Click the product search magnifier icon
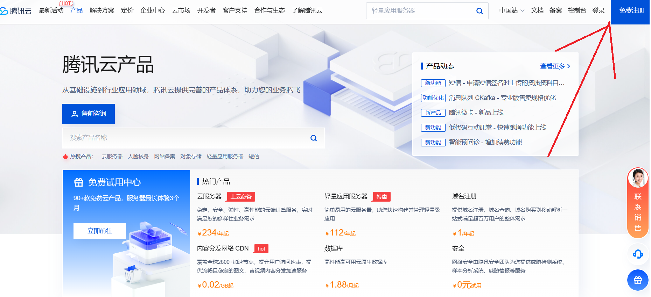651x297 pixels. tap(314, 138)
